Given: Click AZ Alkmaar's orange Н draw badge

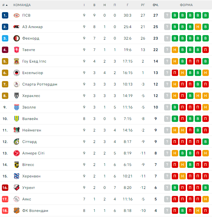Looking at the screenshot, I should click(198, 27).
